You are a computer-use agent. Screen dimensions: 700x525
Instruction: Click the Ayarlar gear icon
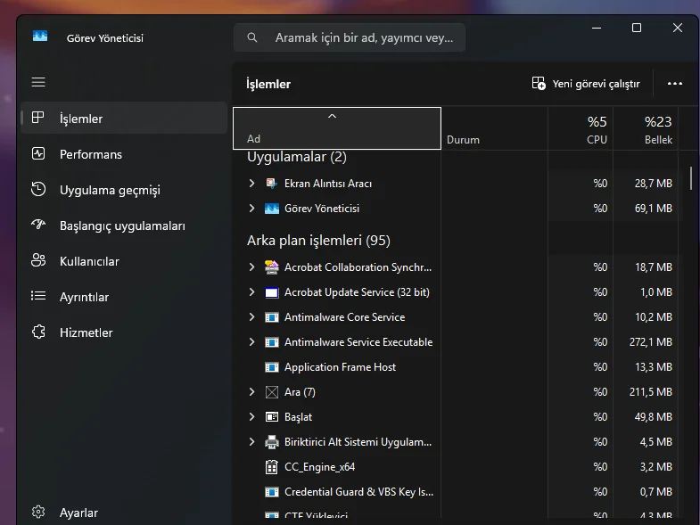pos(38,512)
